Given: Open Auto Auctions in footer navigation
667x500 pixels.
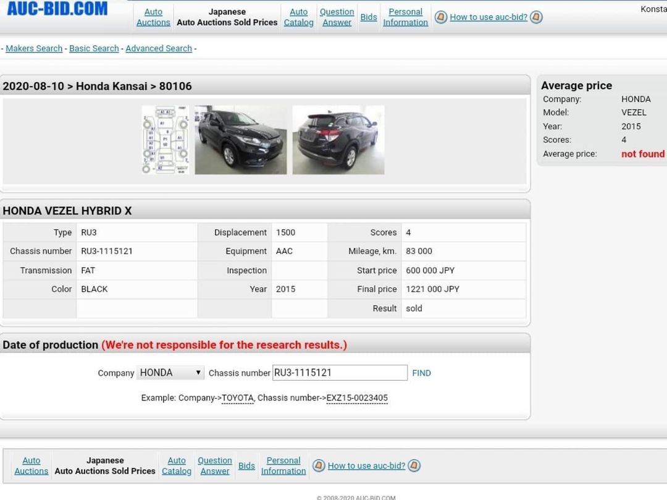Looking at the screenshot, I should tap(31, 465).
